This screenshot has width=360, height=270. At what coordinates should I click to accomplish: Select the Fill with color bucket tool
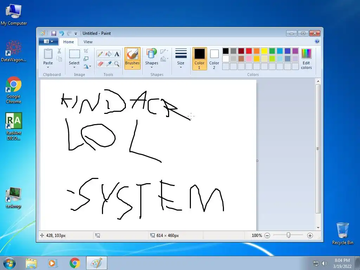click(x=108, y=54)
